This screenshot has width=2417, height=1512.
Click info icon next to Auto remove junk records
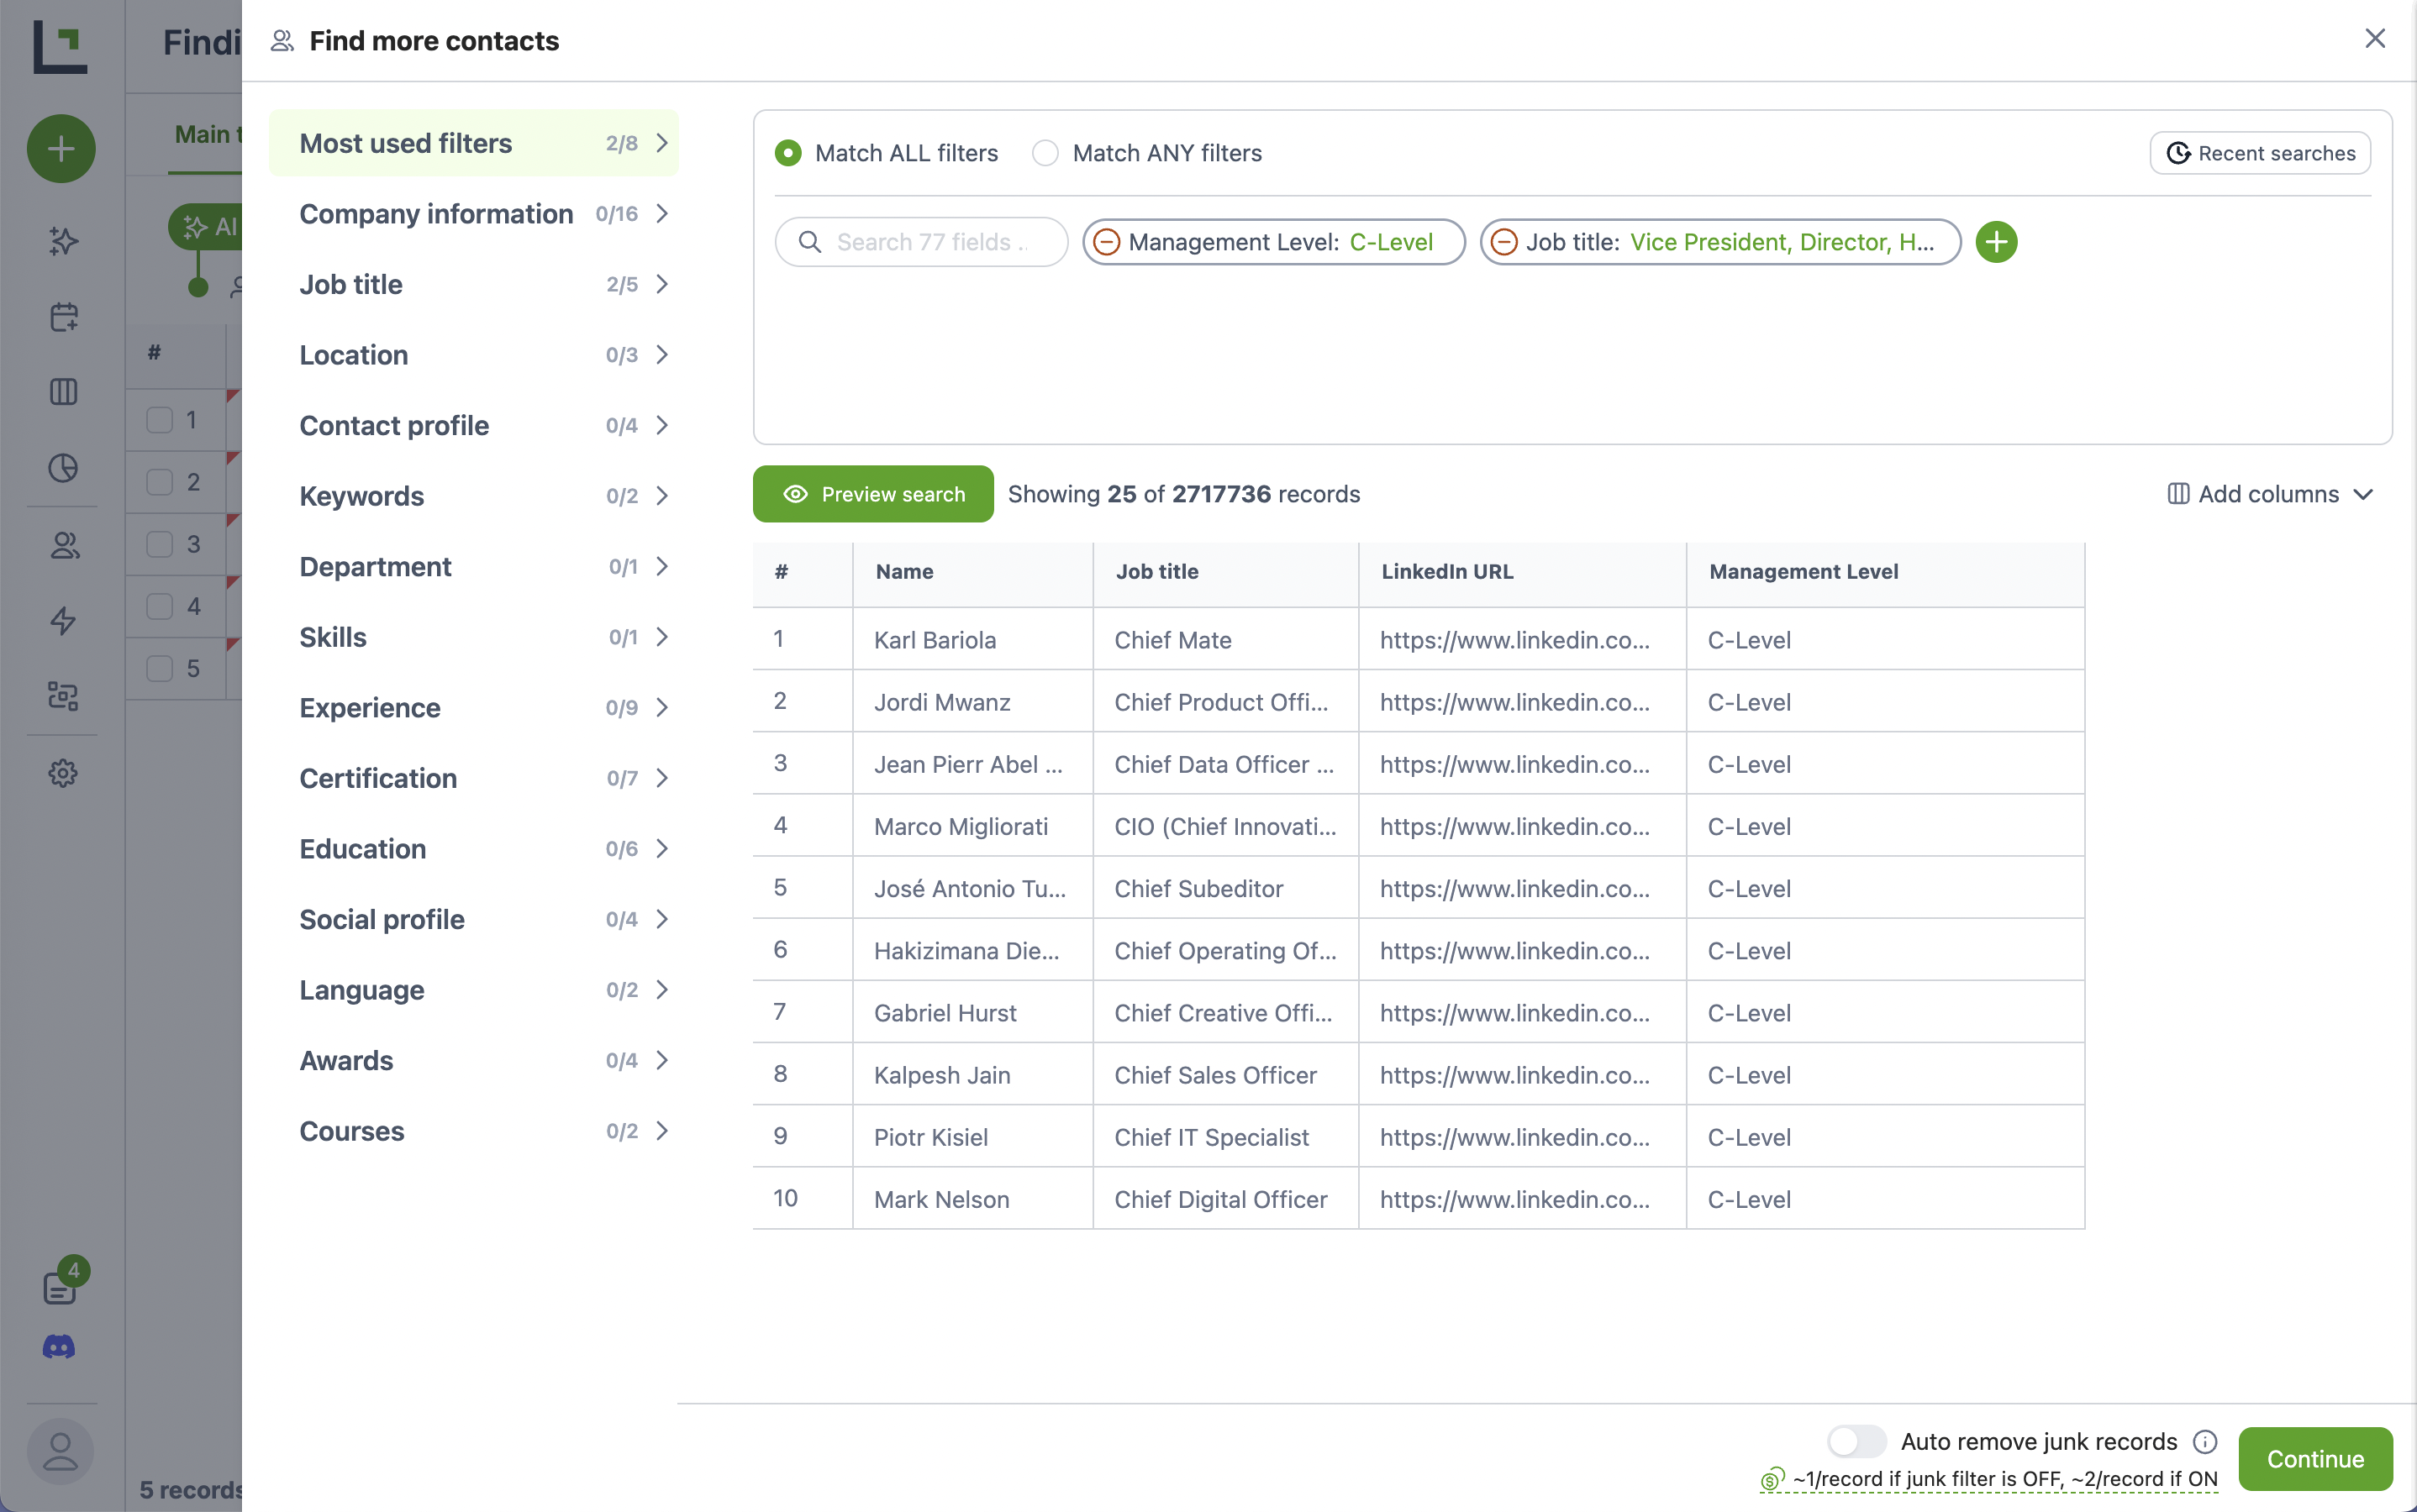(x=2205, y=1441)
